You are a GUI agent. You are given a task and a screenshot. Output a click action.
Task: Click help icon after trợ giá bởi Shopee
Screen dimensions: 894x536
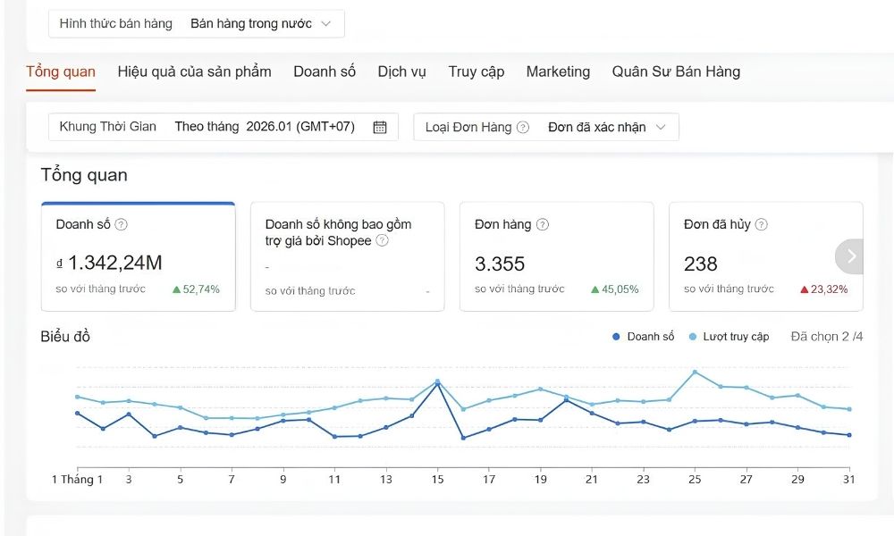[x=383, y=241]
